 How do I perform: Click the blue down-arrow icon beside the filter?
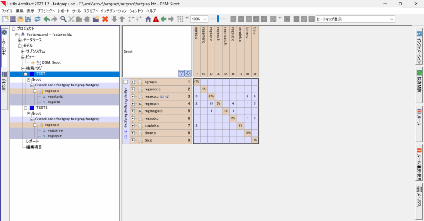(188, 73)
